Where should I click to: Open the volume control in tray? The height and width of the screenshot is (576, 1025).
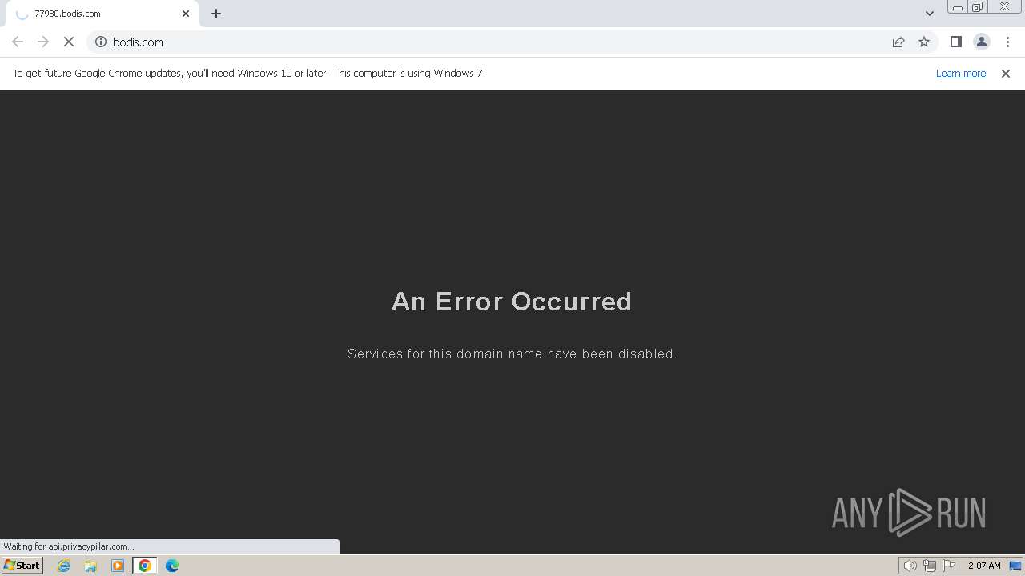pyautogui.click(x=910, y=566)
